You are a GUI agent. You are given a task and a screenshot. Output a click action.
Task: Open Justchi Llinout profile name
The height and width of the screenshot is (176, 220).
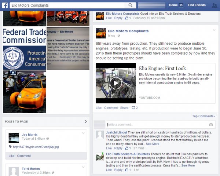[117, 132]
